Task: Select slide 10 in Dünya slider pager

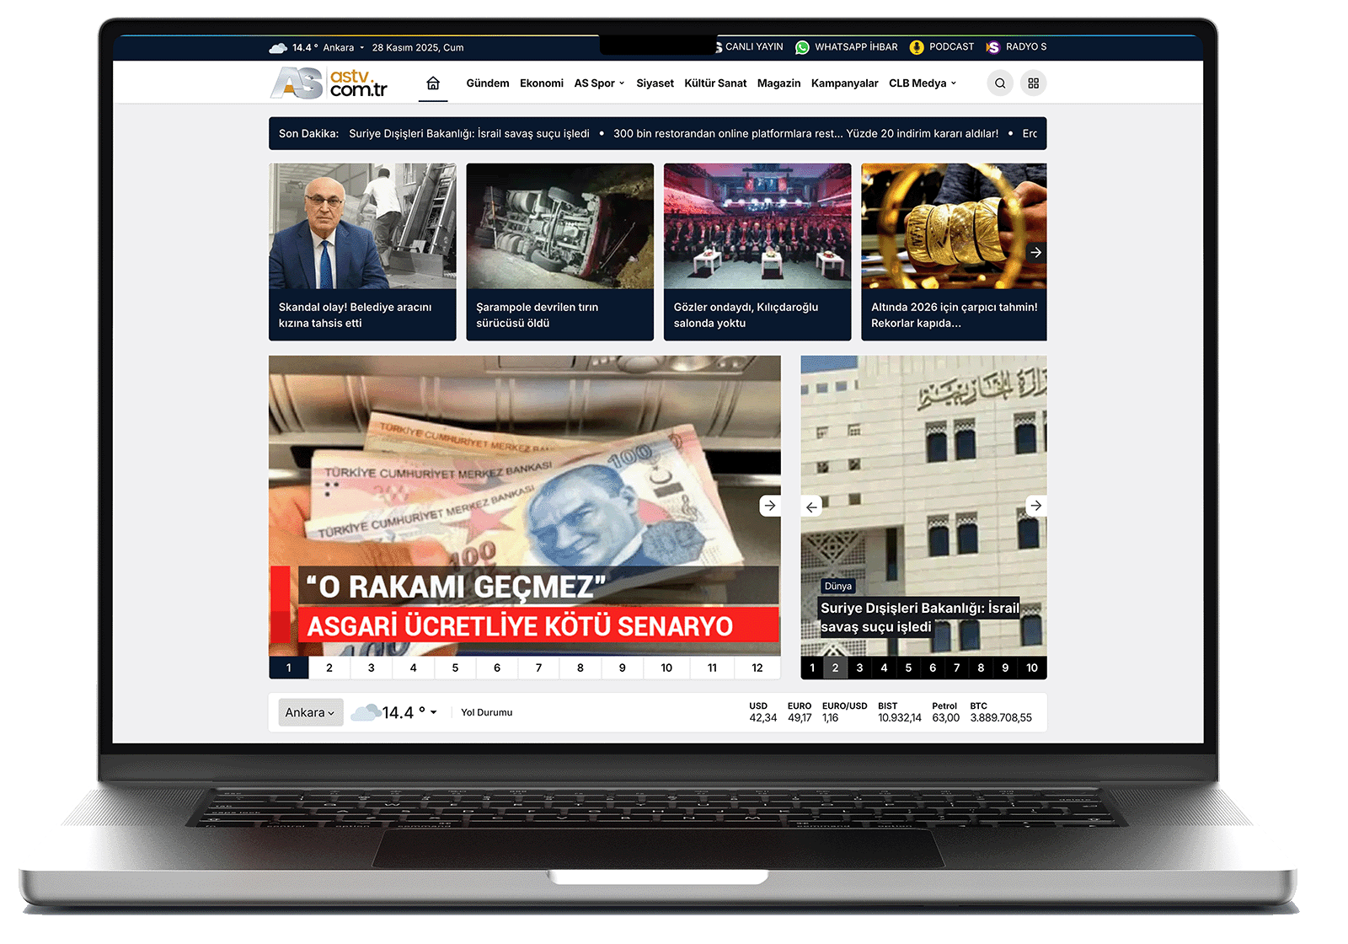Action: coord(1032,668)
